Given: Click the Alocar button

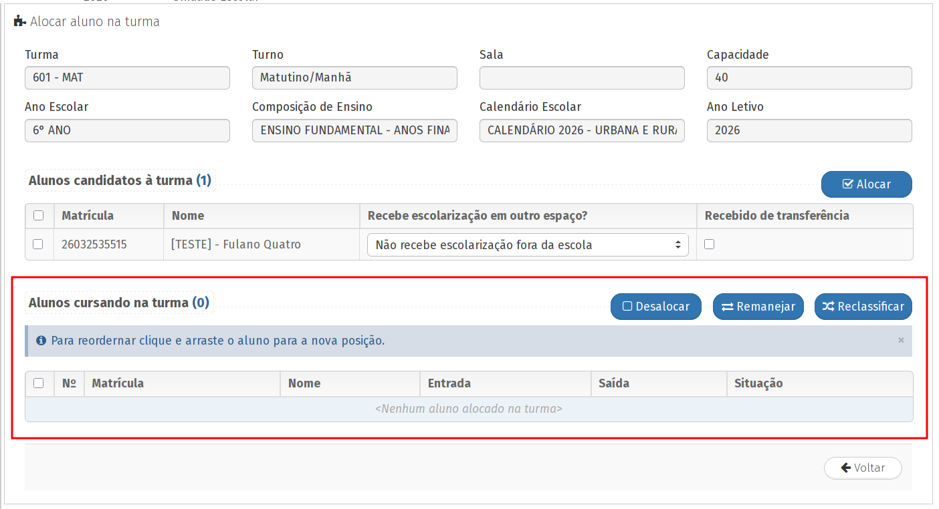Looking at the screenshot, I should click(866, 184).
